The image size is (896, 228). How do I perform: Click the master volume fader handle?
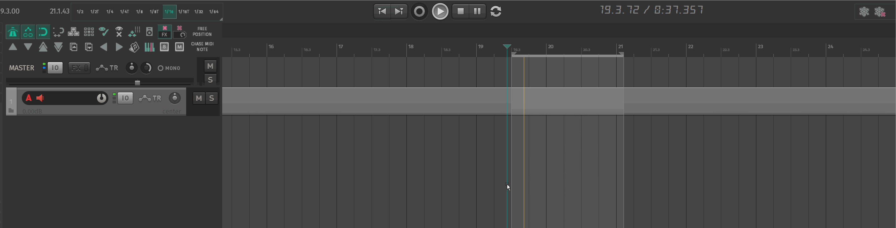137,83
